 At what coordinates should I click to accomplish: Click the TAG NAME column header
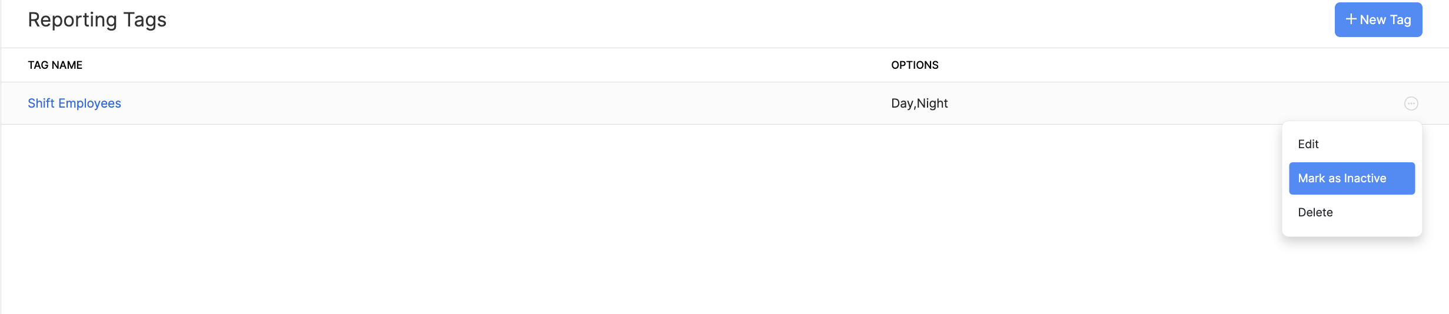pyautogui.click(x=55, y=65)
